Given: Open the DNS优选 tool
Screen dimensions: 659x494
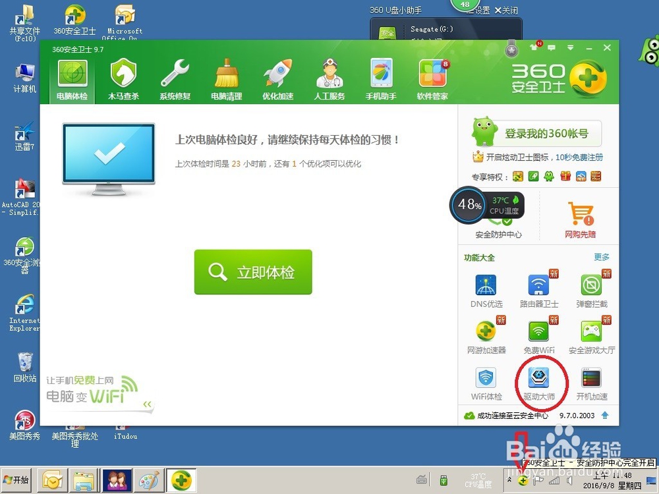Looking at the screenshot, I should (486, 290).
